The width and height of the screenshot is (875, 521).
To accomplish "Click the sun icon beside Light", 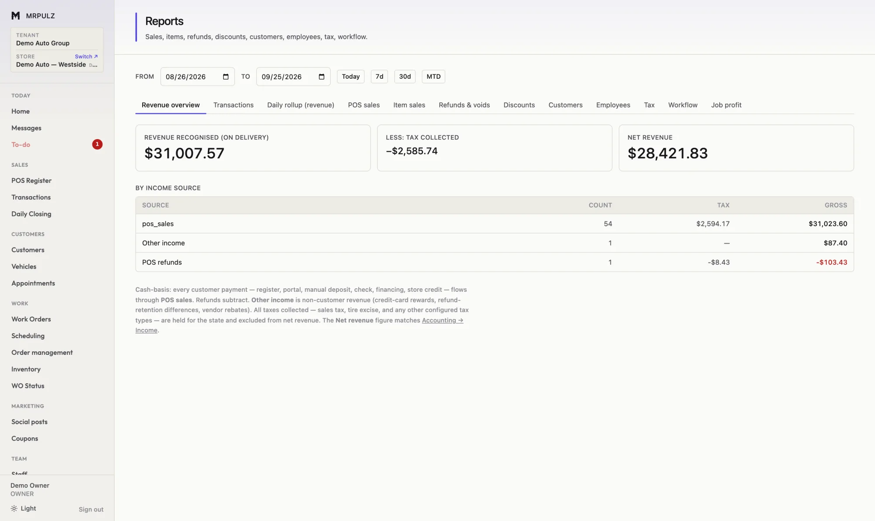I will [14, 508].
